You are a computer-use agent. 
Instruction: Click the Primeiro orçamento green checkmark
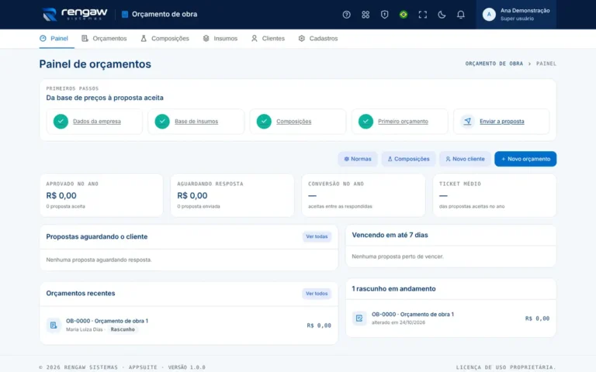tap(366, 122)
